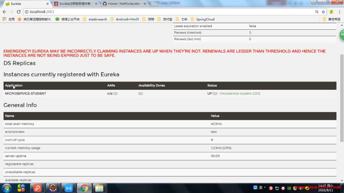Launch the WPS Writer taskbar icon

coord(68,188)
